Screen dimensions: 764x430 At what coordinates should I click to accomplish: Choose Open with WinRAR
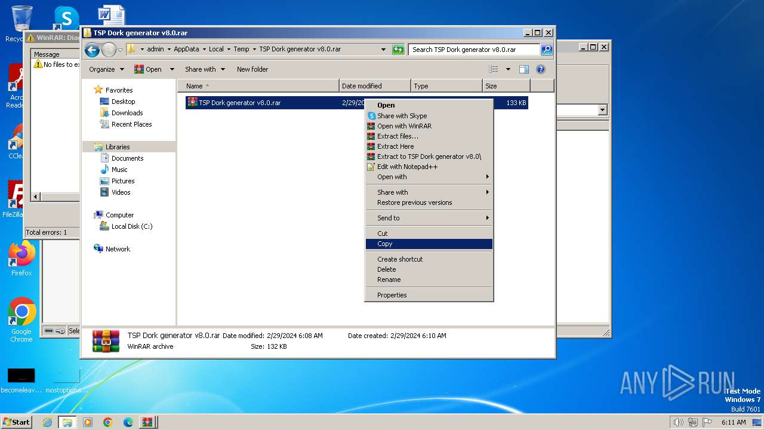point(429,126)
